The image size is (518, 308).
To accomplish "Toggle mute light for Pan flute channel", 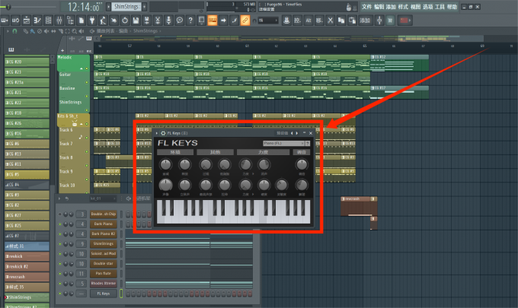I will [x=59, y=273].
